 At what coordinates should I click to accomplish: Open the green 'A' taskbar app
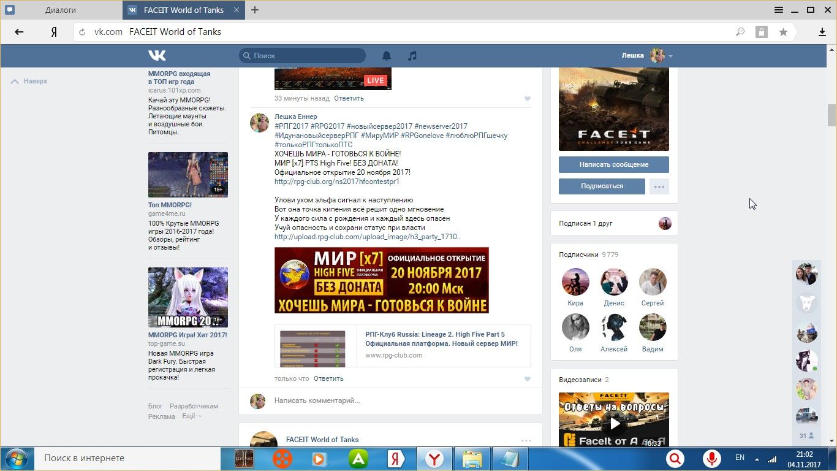[x=358, y=459]
